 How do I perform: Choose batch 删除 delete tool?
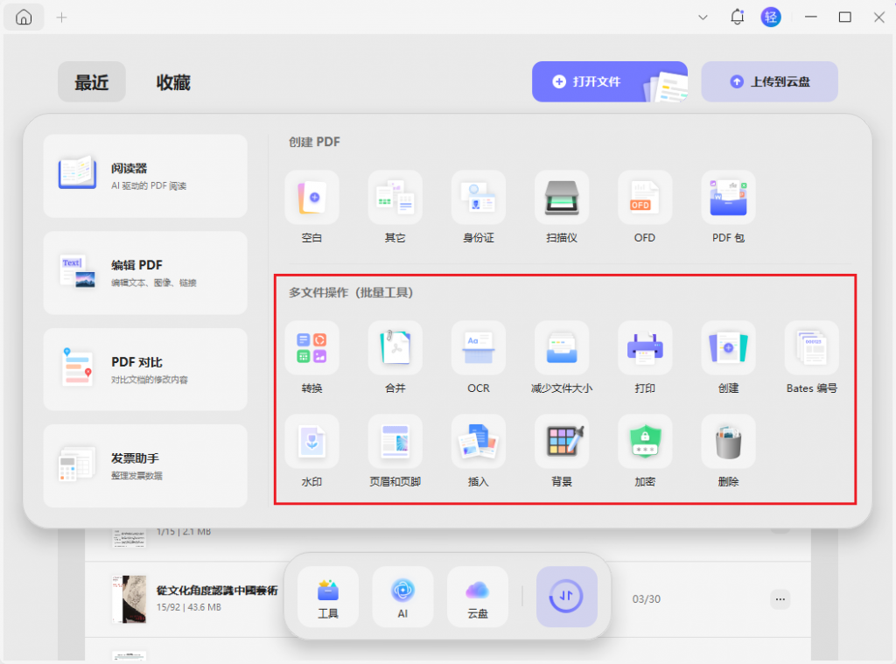tap(728, 441)
